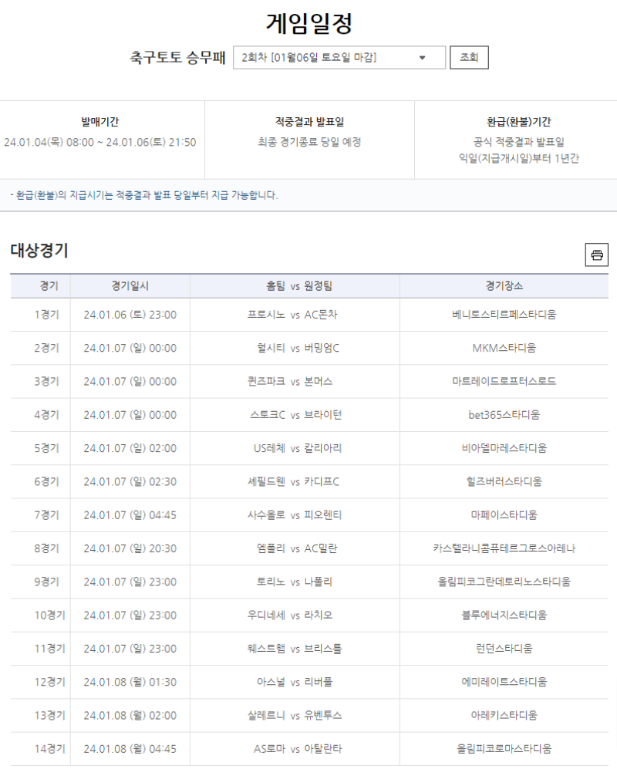Click the 경기장소 column header

click(504, 286)
